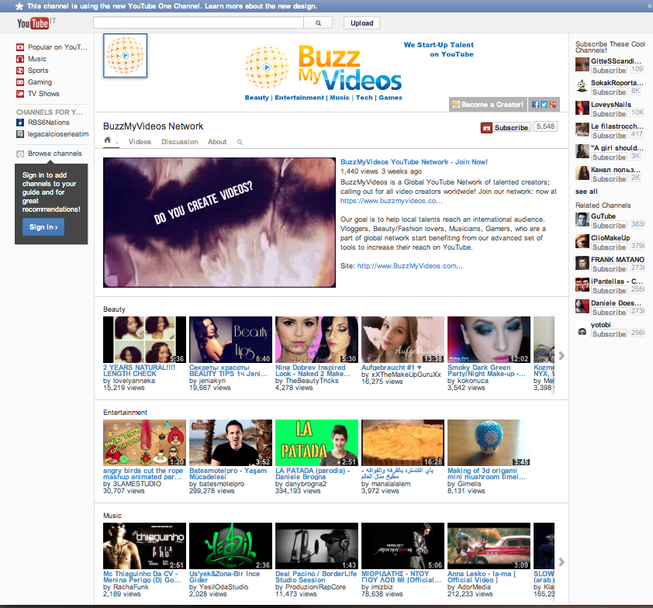Subscribe to LoveysNails channel
The width and height of the screenshot is (653, 608).
tap(609, 114)
